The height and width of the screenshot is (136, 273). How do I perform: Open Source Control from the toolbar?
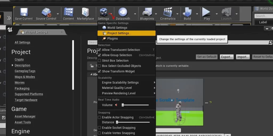pyautogui.click(x=46, y=12)
